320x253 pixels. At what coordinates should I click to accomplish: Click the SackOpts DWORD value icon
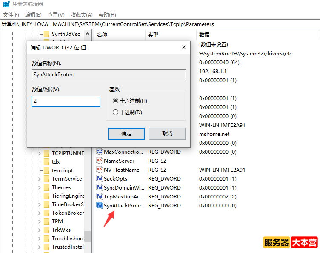100,178
